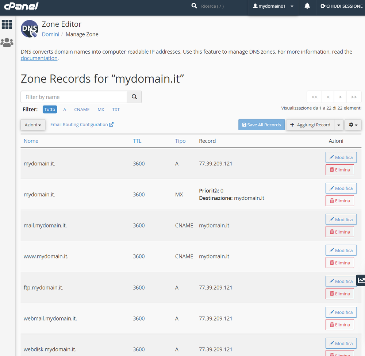Modifica the mydomain.it A record
Image resolution: width=365 pixels, height=356 pixels.
pos(341,157)
